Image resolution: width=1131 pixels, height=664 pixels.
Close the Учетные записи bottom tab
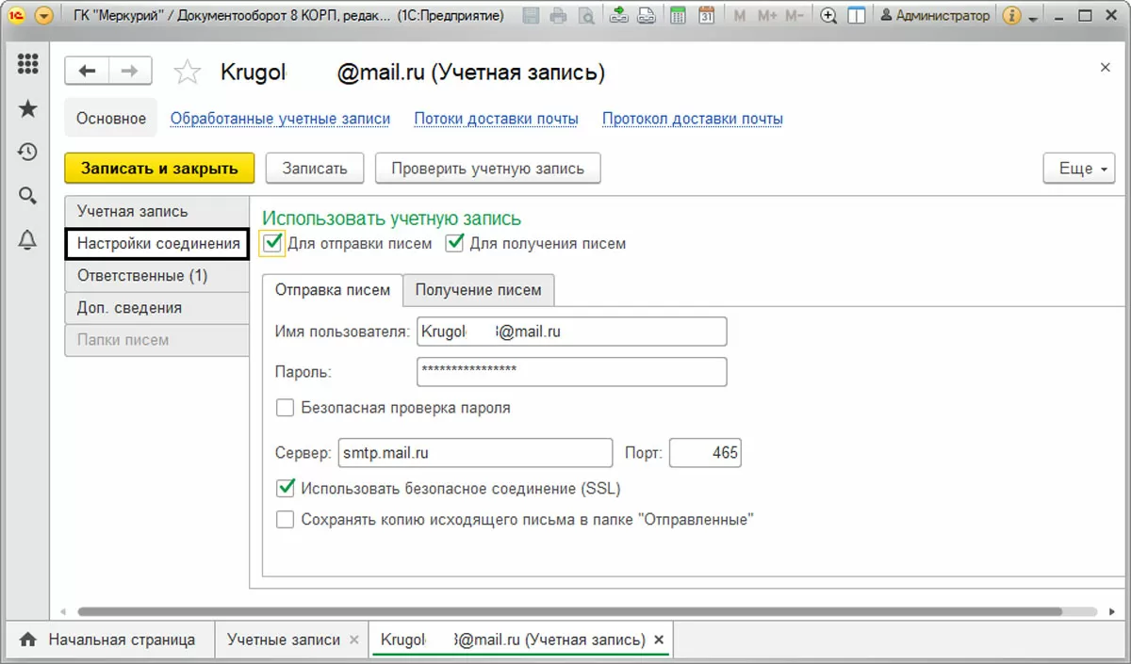point(354,640)
